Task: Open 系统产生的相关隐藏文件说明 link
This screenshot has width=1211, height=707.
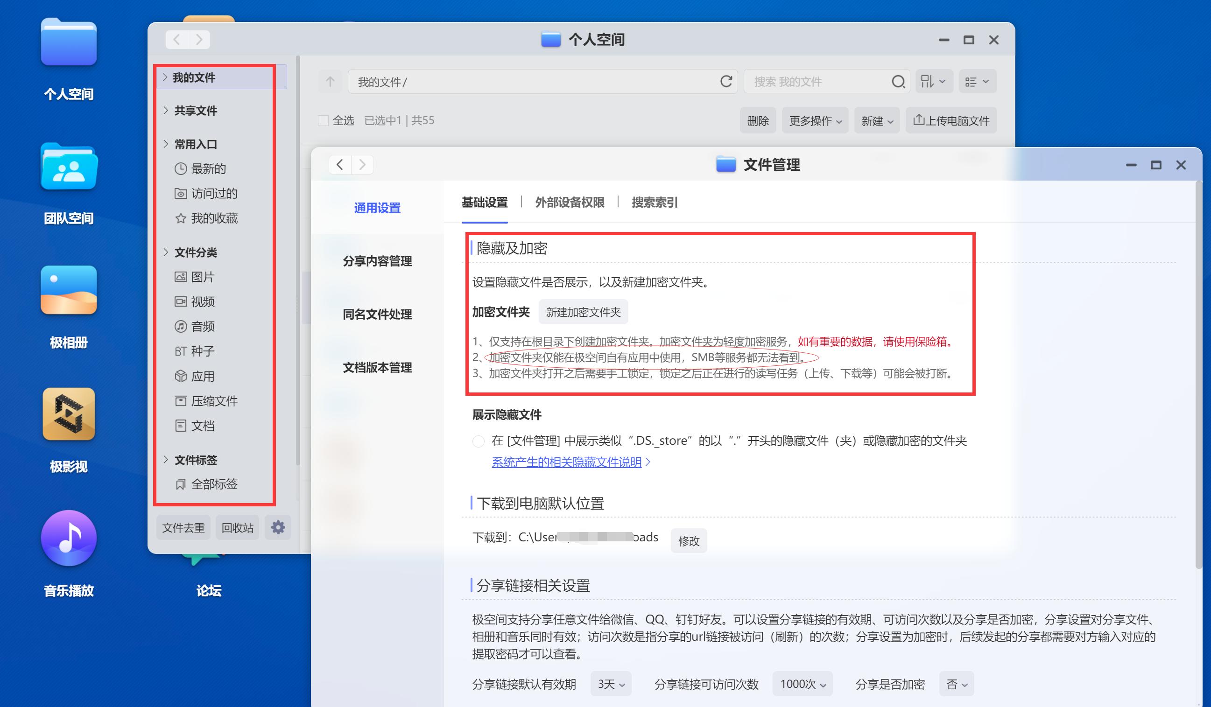Action: coord(567,462)
